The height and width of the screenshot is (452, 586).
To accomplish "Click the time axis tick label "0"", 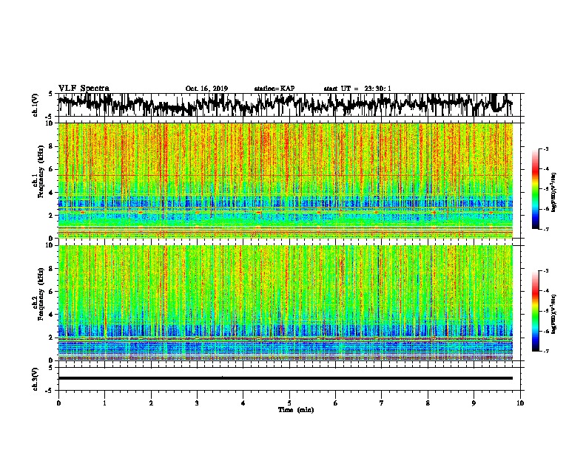I will pyautogui.click(x=58, y=403).
